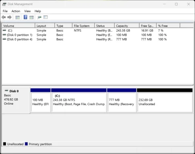Click the Unallocated legend label
This screenshot has height=154, width=195.
coord(15,144)
